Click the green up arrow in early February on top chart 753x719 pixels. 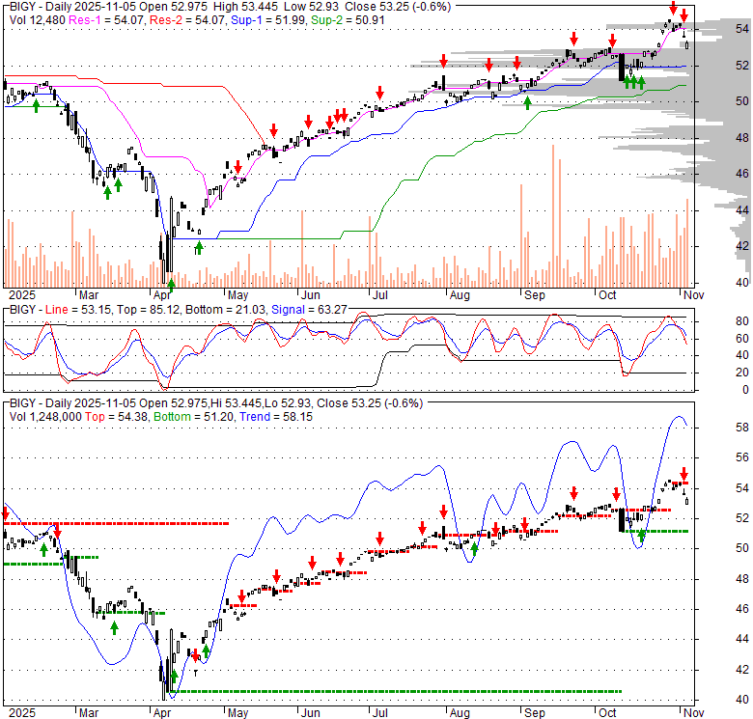coord(36,104)
